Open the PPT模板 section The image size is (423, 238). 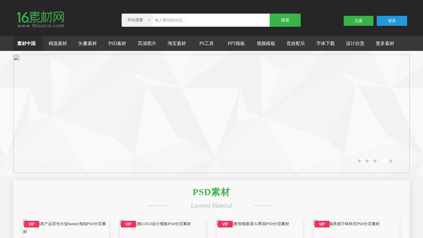click(236, 43)
